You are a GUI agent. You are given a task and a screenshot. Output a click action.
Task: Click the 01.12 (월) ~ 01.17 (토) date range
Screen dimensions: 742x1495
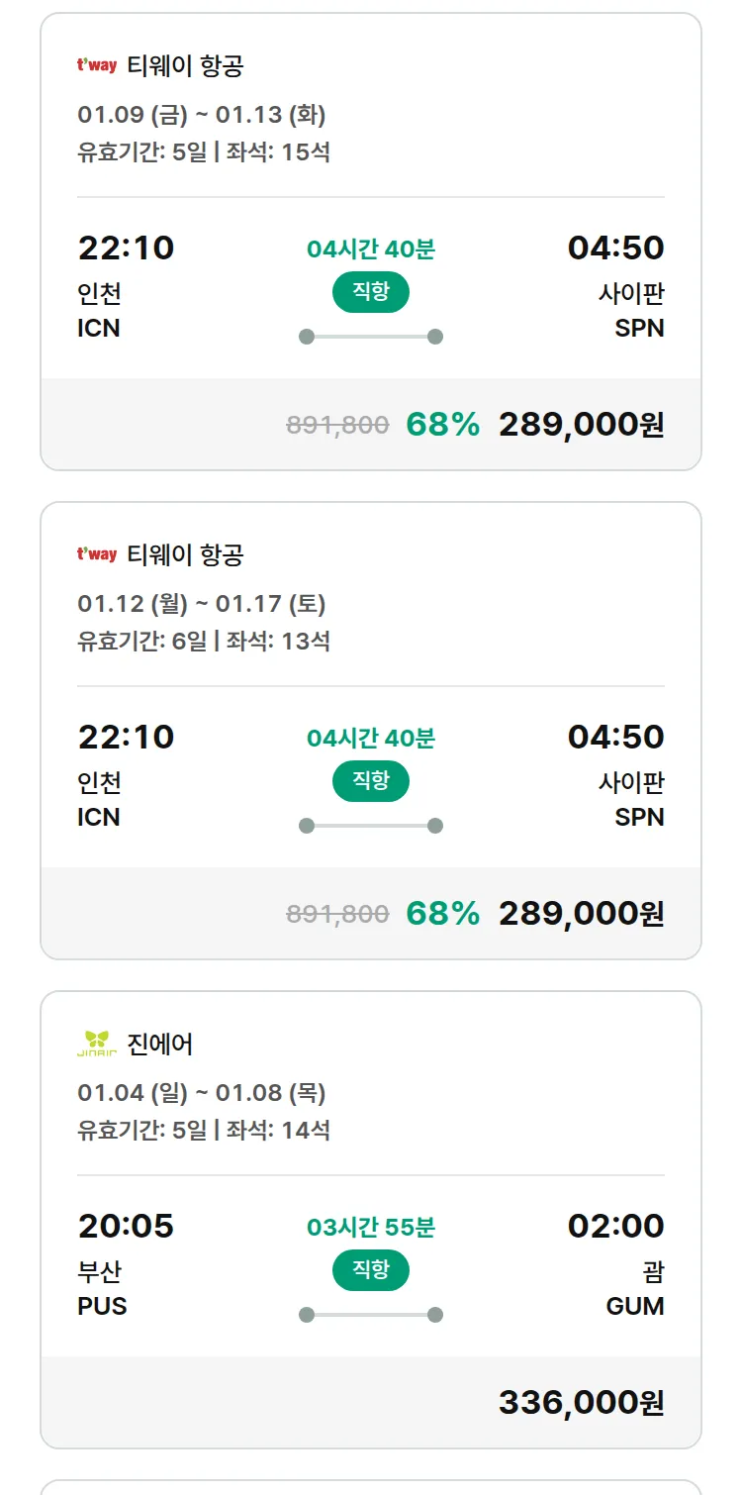[202, 604]
